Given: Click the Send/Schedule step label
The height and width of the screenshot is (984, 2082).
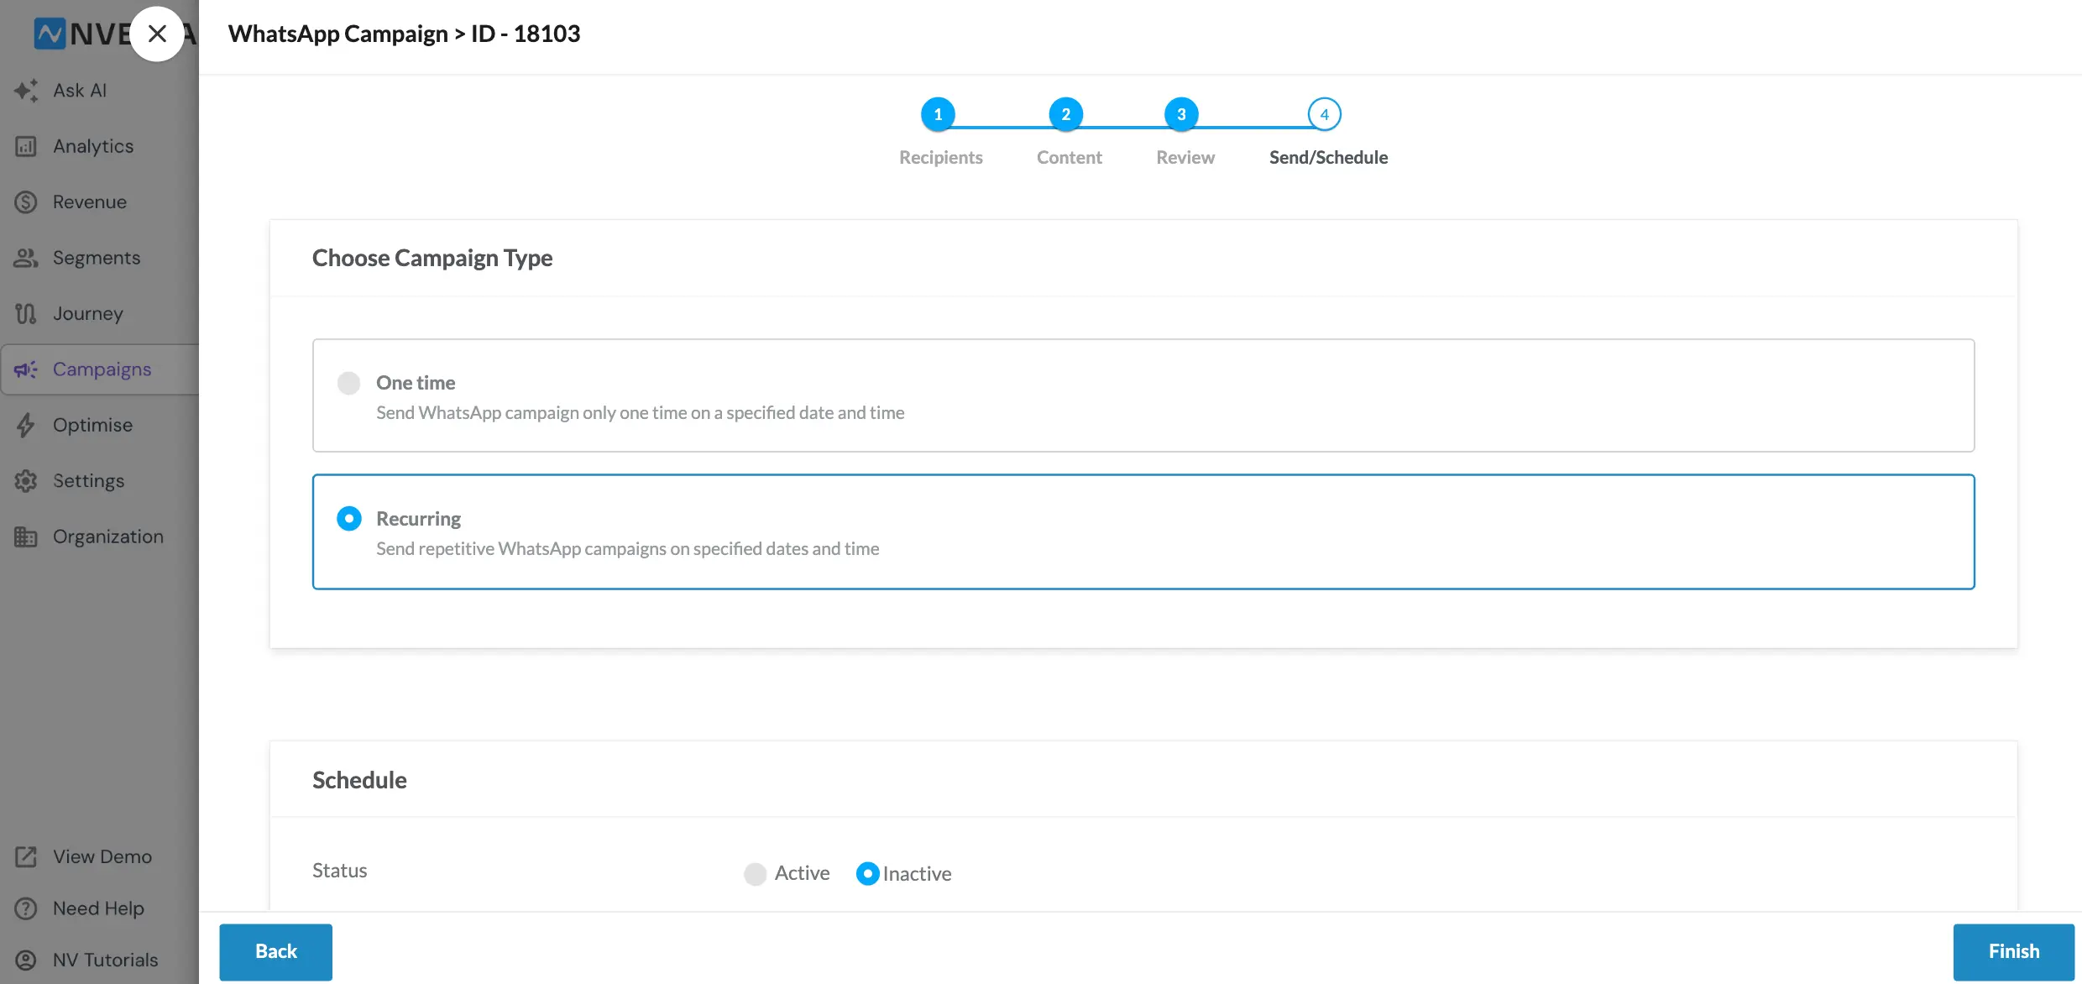Looking at the screenshot, I should coord(1328,157).
